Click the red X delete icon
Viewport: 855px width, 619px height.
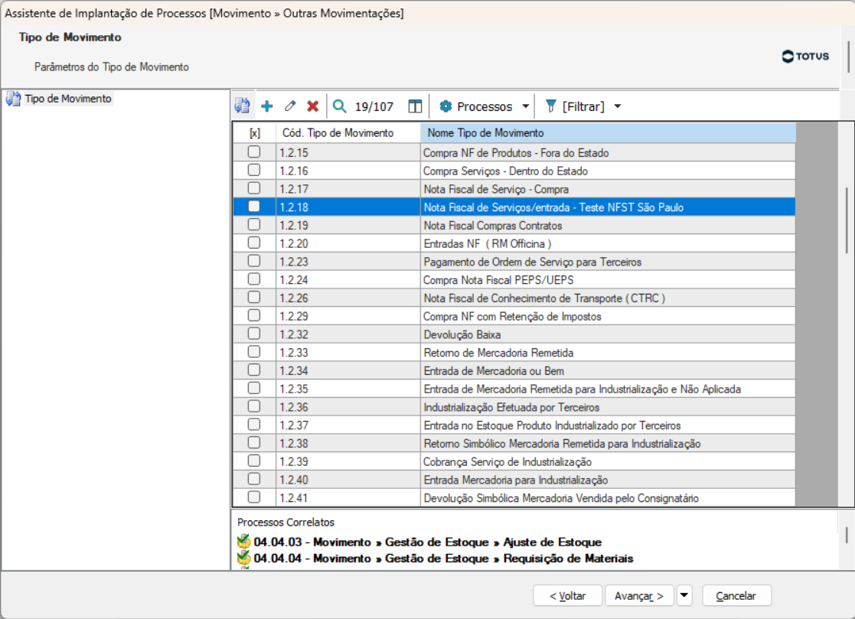point(312,106)
